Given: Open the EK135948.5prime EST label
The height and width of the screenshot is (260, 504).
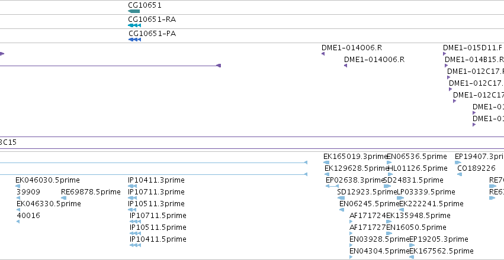Looking at the screenshot, I should (x=418, y=216).
